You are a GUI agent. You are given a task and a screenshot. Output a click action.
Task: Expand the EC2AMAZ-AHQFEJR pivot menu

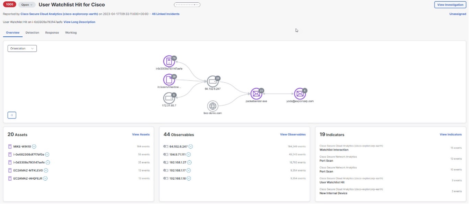(x=45, y=178)
